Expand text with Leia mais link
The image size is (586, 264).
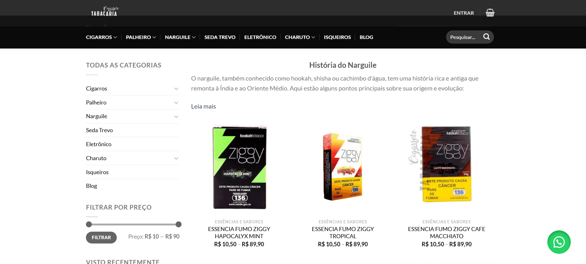click(203, 106)
